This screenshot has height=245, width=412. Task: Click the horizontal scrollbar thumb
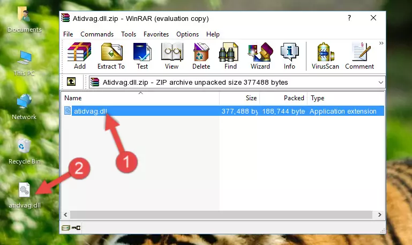pyautogui.click(x=221, y=214)
